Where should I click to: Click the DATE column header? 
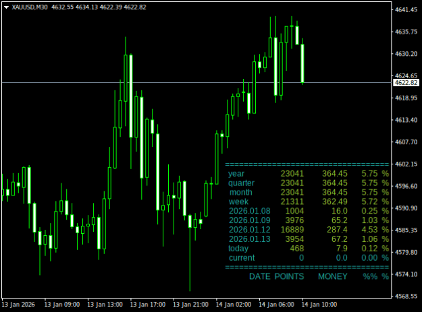[259, 276]
